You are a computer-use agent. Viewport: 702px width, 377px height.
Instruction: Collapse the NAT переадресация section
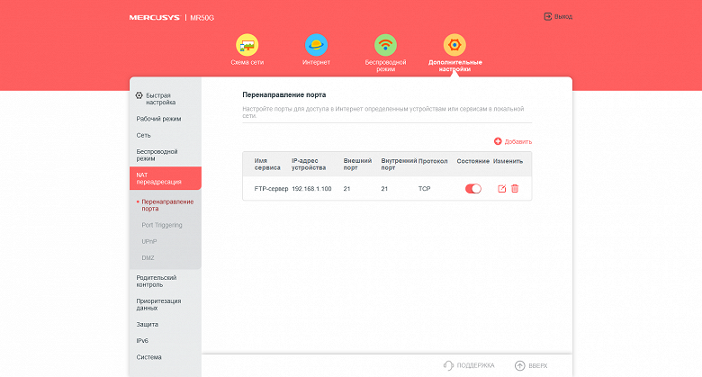pyautogui.click(x=166, y=178)
